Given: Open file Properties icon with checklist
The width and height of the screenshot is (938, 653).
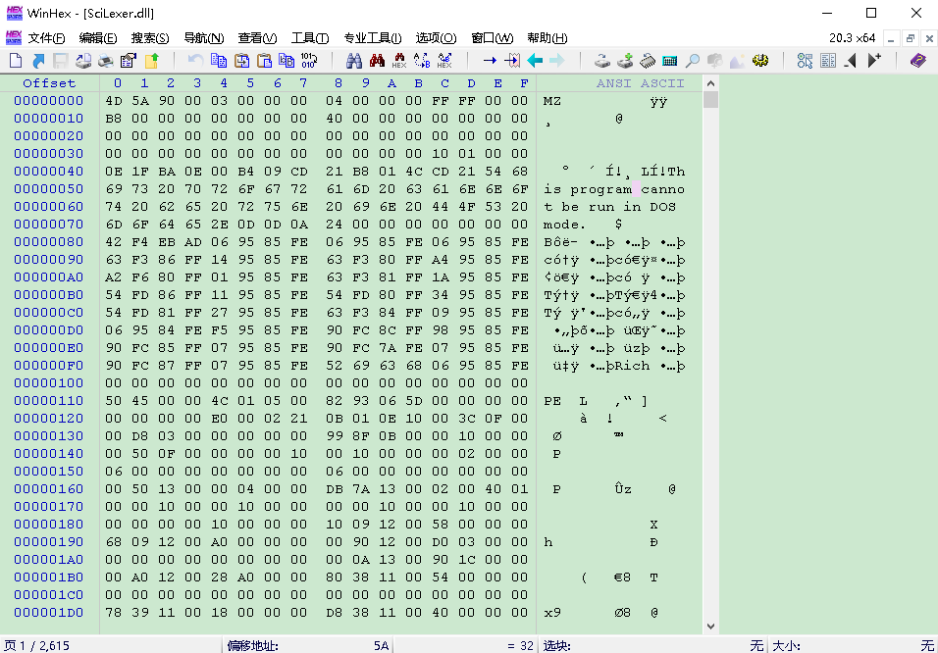Looking at the screenshot, I should coord(128,61).
